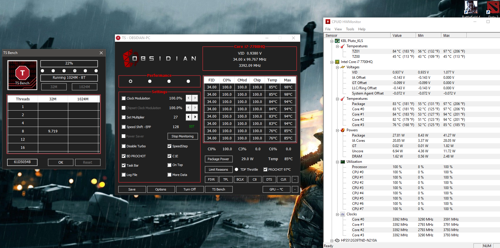Open the View menu in HWMonitor
The image size is (500, 248).
tap(338, 29)
